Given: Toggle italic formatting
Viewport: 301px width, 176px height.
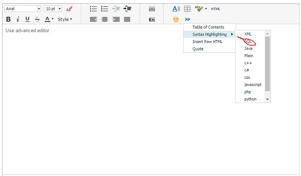Looking at the screenshot, I should pos(18,19).
